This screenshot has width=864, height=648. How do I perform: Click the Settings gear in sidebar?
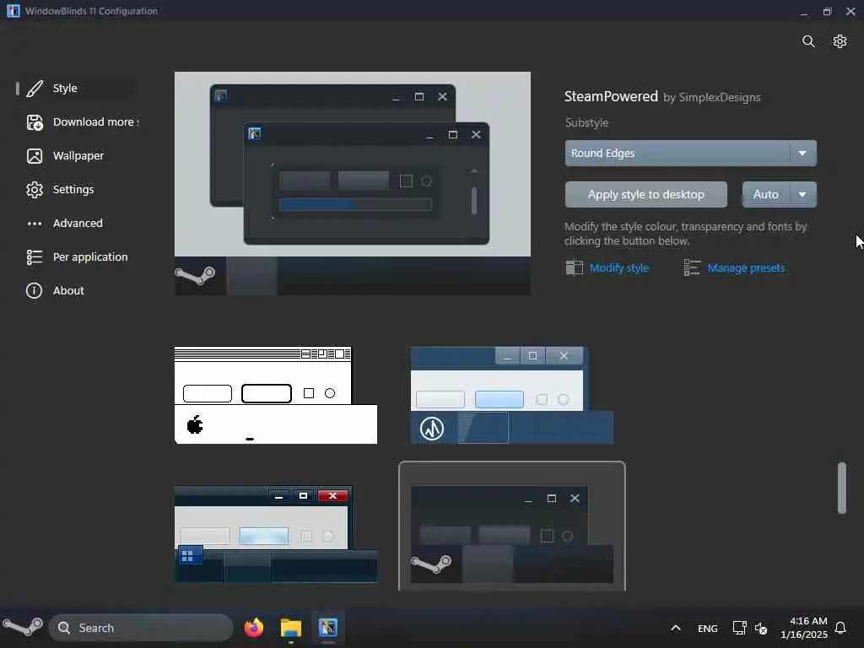(34, 190)
